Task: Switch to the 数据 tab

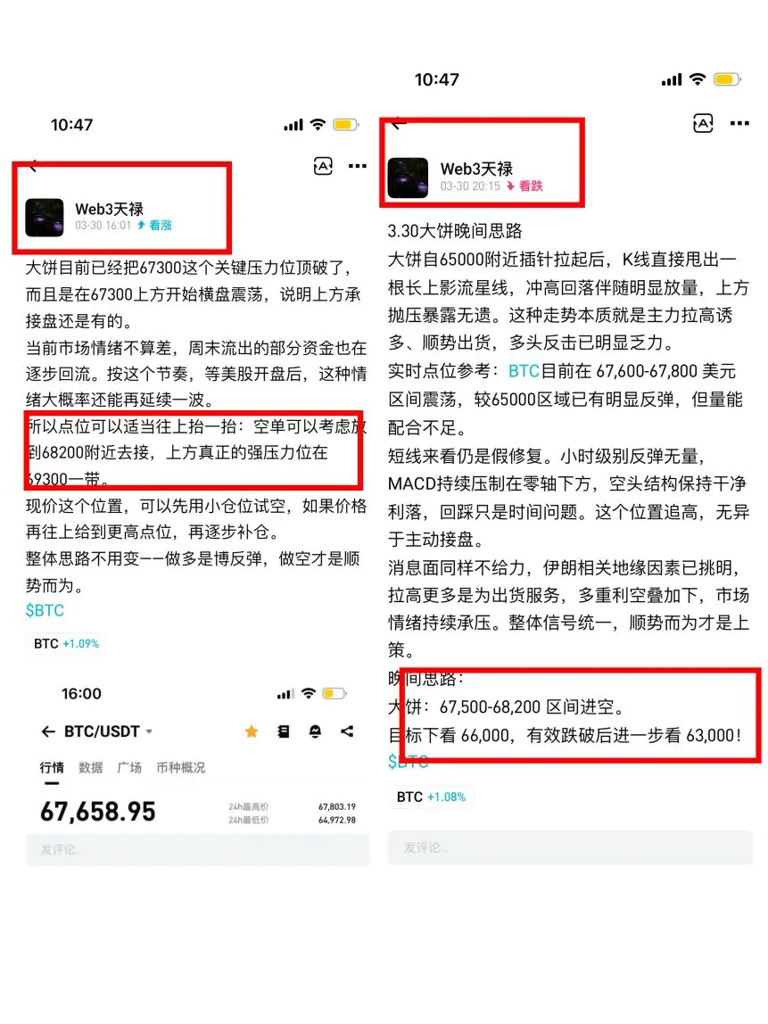Action: pos(91,767)
